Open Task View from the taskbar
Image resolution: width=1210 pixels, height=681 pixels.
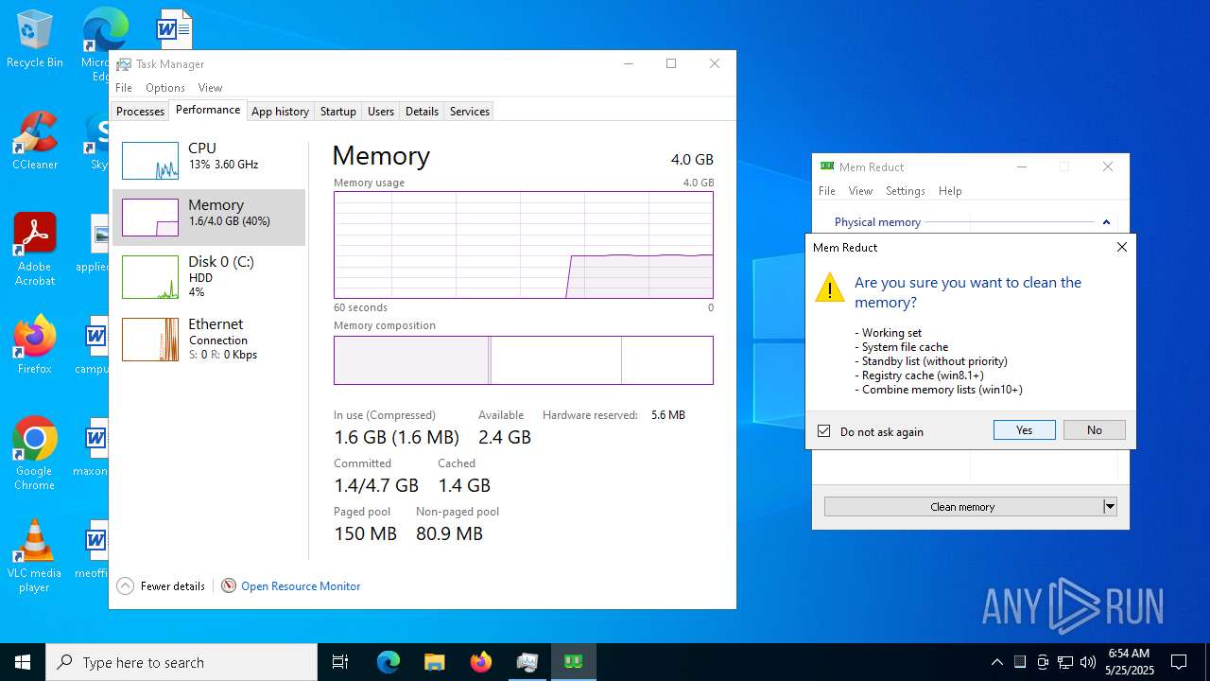click(340, 662)
